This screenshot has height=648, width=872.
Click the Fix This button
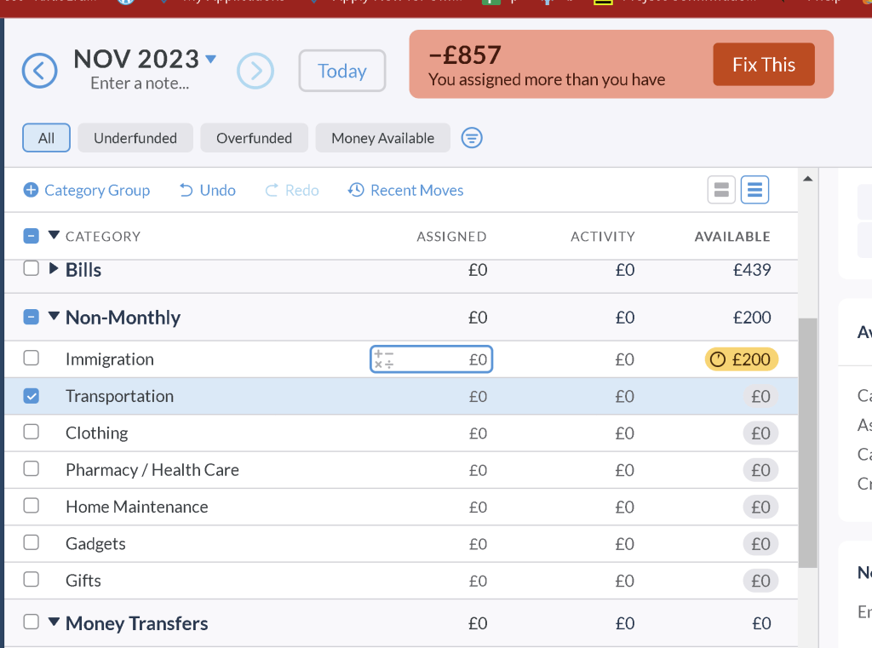764,65
